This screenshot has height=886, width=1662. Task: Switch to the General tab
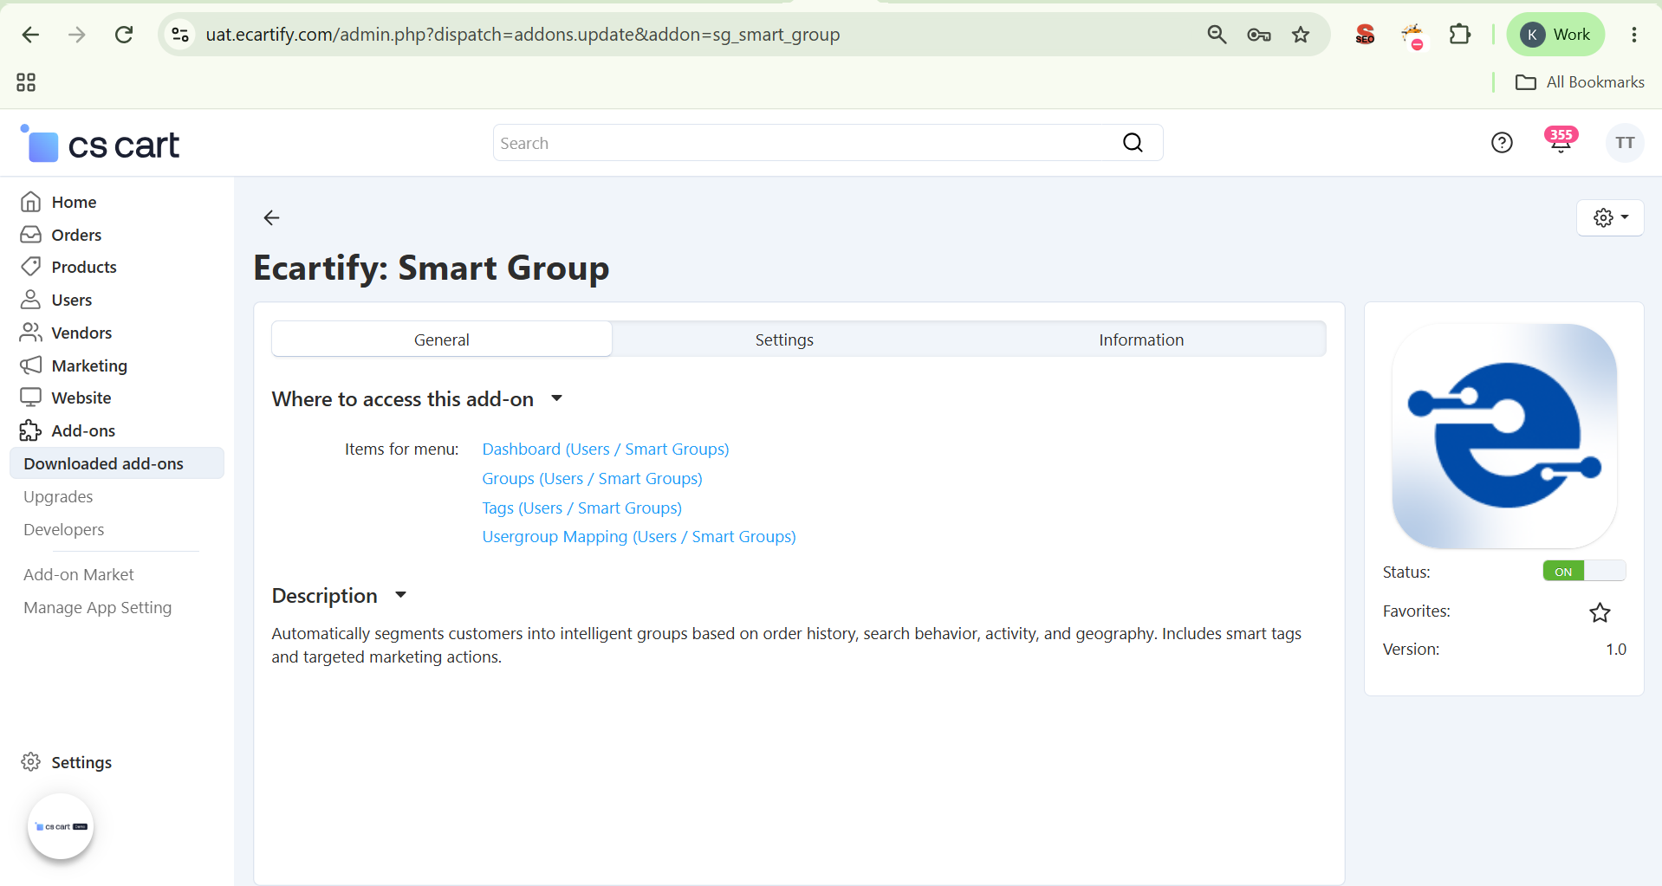[x=442, y=340]
